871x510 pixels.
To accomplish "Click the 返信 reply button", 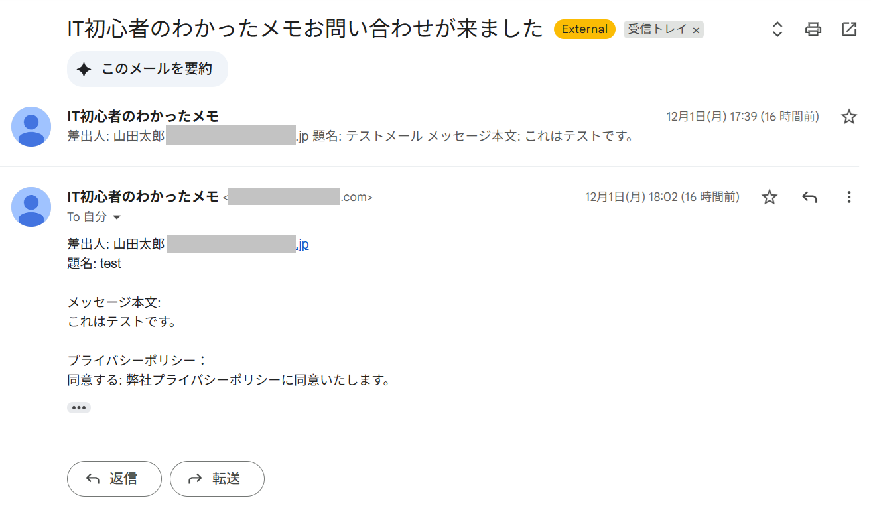I will 114,479.
